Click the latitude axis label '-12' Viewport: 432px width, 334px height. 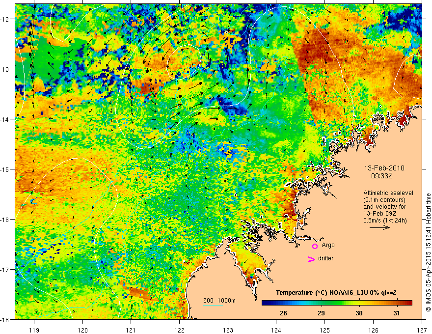(x=5, y=19)
